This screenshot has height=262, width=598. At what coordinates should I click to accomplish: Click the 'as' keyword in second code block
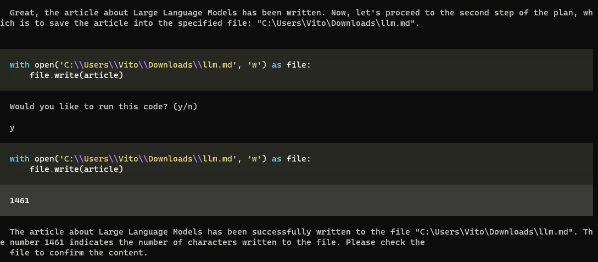tap(277, 159)
